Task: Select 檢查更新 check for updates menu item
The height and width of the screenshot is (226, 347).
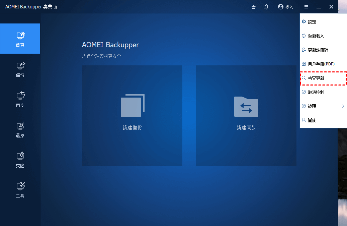Action: [x=323, y=78]
